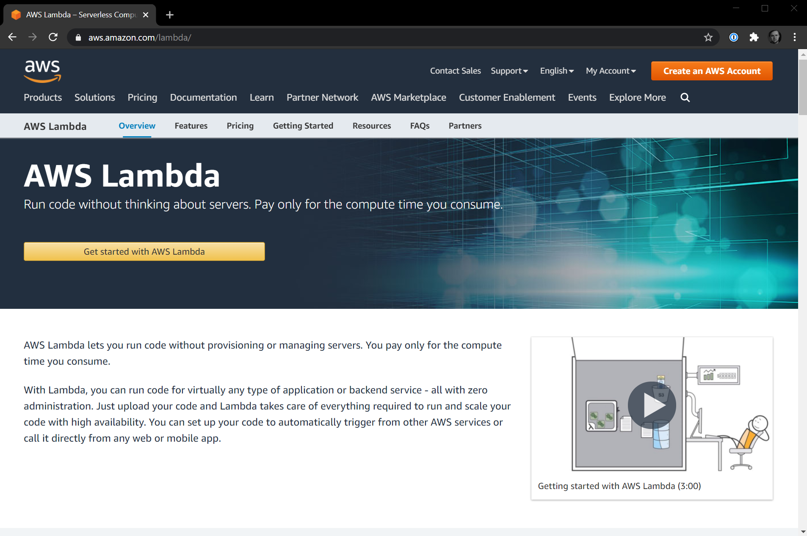
Task: Click the video caption Getting started with AWS Lambda (3:00)
Action: 619,486
